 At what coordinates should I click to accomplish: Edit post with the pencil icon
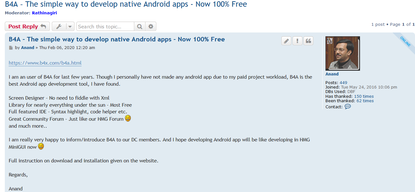286,41
